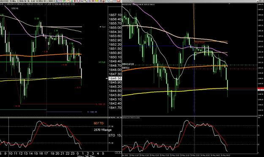Click the 1843.10 price axis label
Viewport: 264px width, 157px height.
[x=115, y=99]
